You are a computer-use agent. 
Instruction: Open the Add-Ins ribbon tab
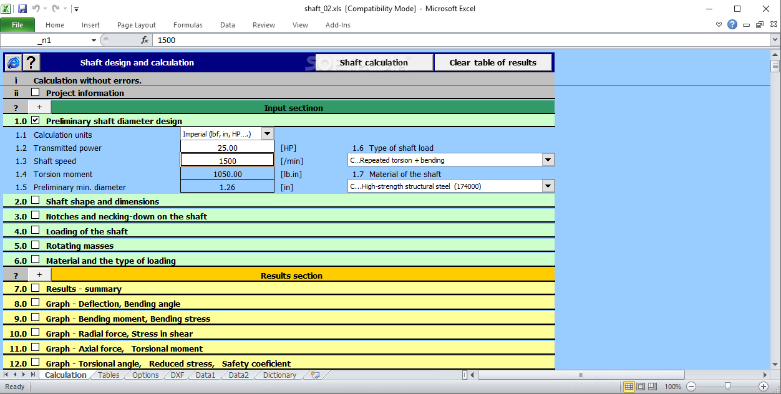338,25
